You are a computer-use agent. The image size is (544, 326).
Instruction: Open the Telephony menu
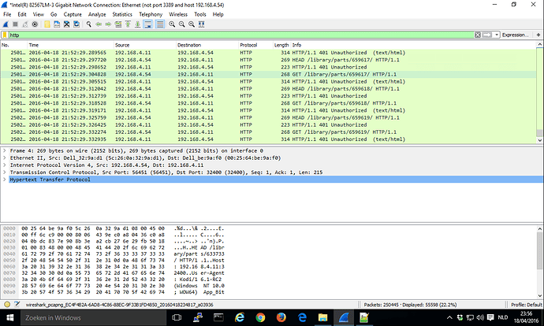coord(151,14)
